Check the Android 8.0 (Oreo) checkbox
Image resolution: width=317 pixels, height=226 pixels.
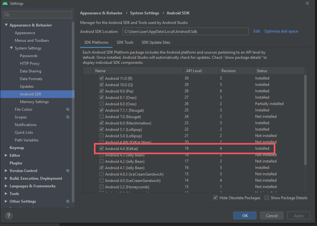(102, 104)
